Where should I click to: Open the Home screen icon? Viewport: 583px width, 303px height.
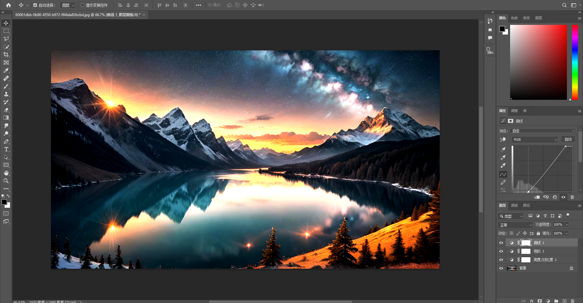click(9, 5)
